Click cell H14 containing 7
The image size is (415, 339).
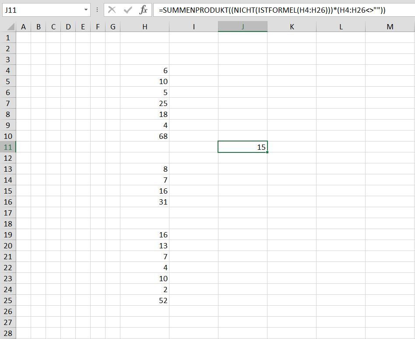coord(145,180)
